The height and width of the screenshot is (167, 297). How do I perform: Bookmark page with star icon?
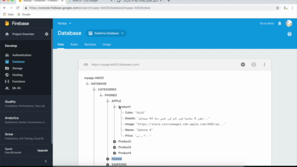[278, 8]
